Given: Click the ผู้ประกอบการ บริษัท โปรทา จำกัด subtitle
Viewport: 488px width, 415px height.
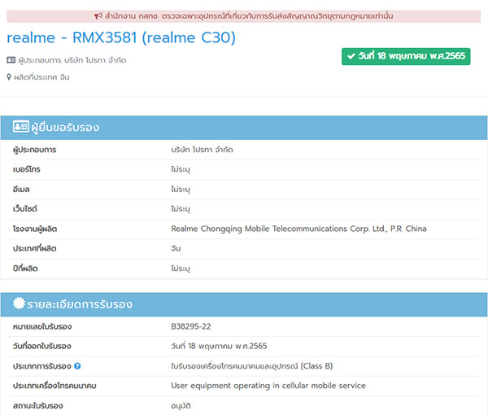Looking at the screenshot, I should point(72,60).
